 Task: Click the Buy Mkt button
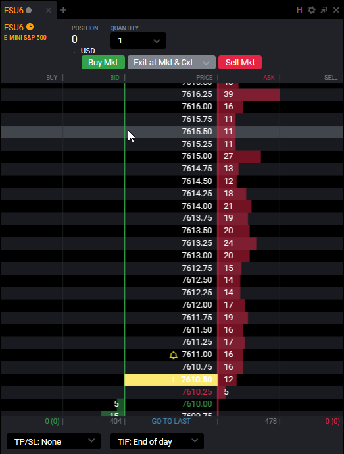[103, 62]
